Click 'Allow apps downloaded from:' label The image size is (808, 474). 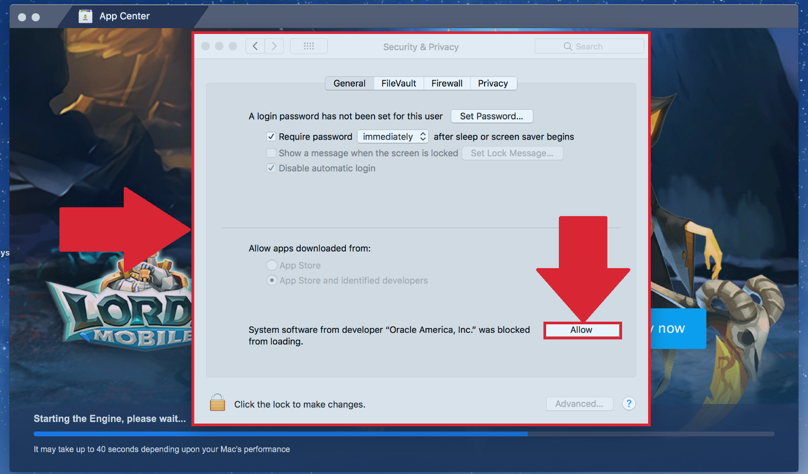tap(310, 248)
